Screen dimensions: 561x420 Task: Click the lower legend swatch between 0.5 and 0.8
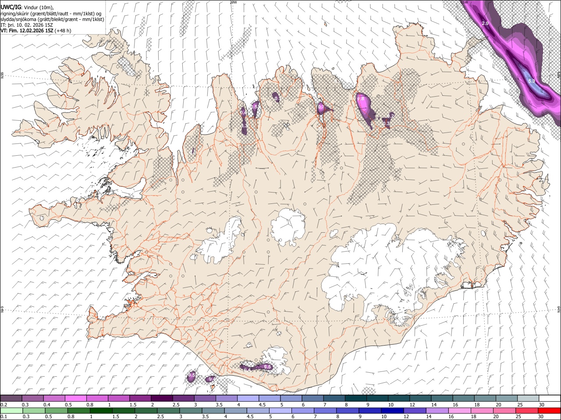[x=56, y=410]
